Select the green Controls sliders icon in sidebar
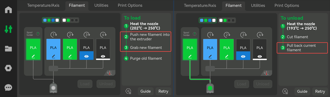 pyautogui.click(x=9, y=29)
